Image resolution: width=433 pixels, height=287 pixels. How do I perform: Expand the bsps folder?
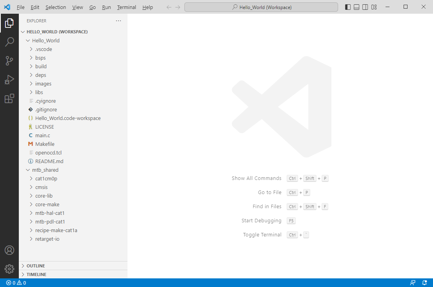click(73, 58)
